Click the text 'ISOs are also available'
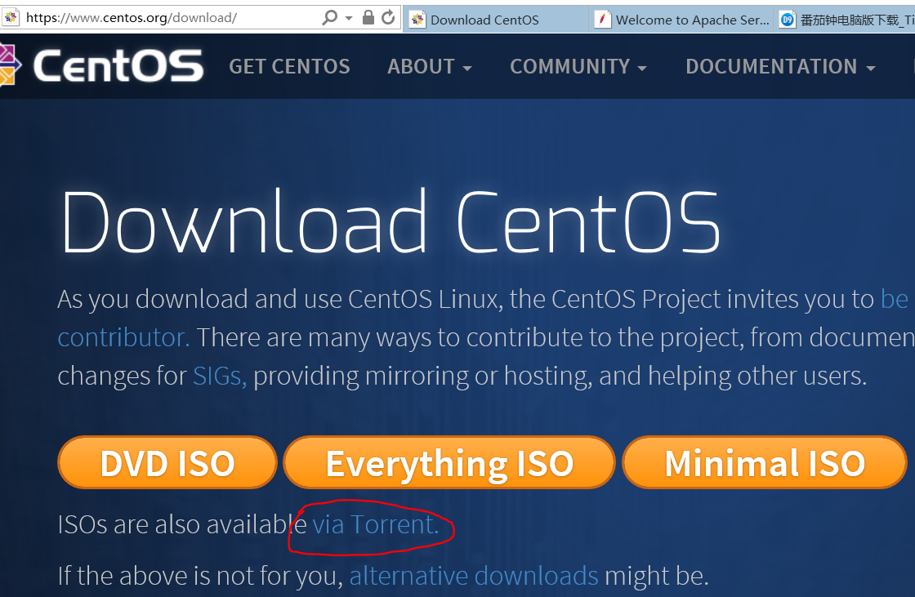 [x=182, y=524]
